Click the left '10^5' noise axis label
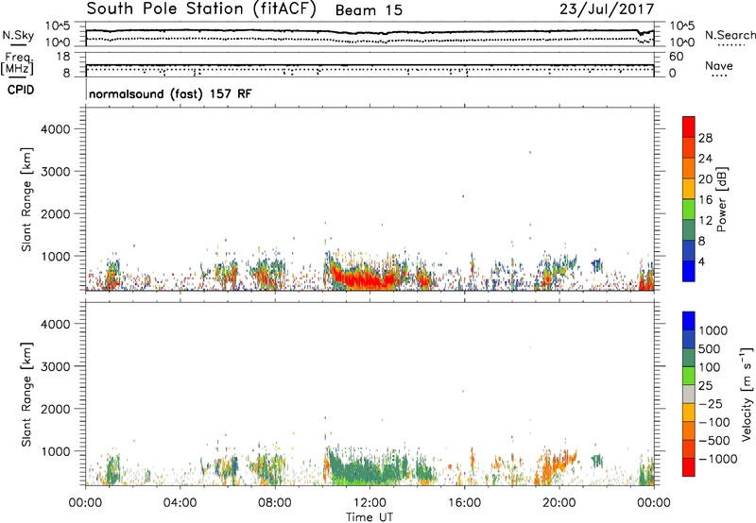756x523 pixels. (x=58, y=26)
